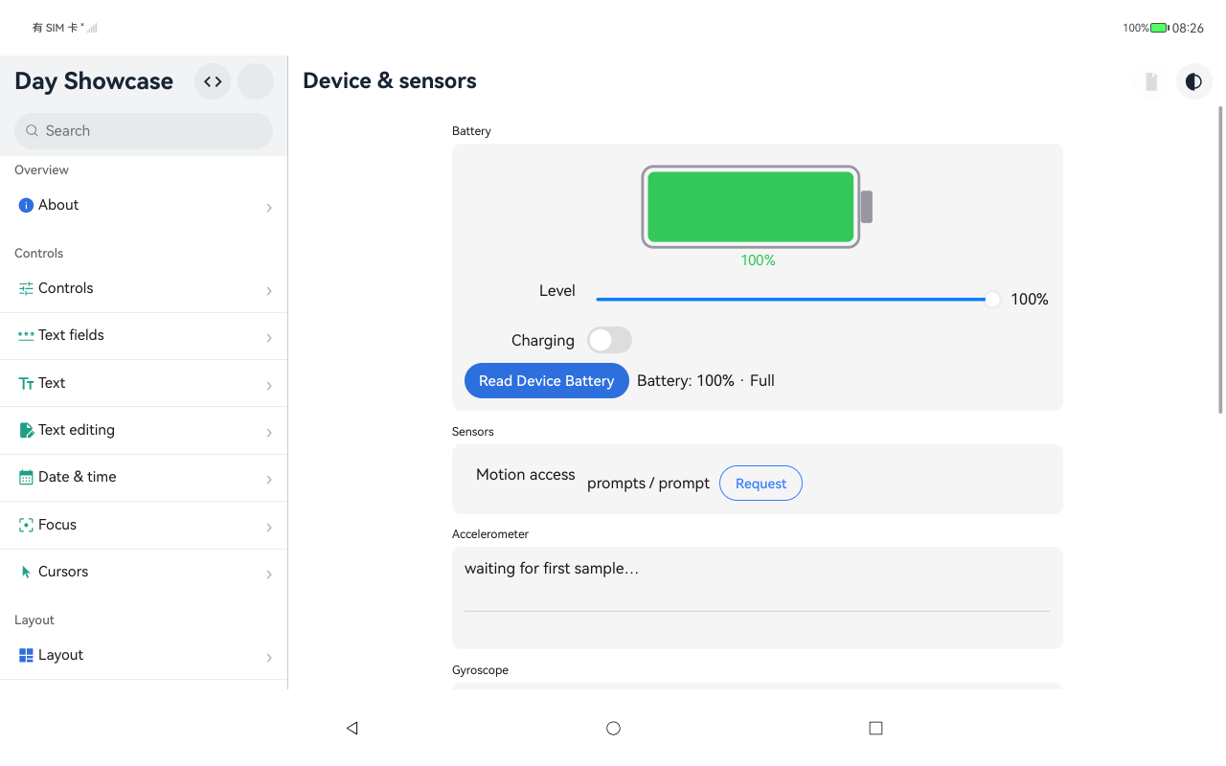
Task: Click the edit-page icon beside Text editing
Action: 26,430
